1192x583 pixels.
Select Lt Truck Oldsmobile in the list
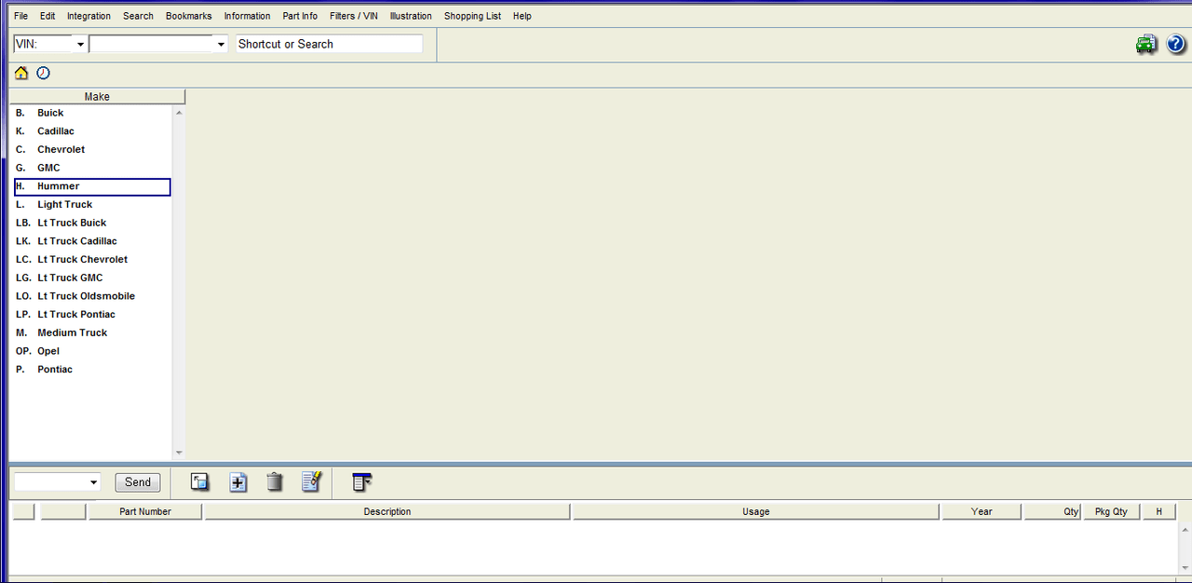[91, 296]
